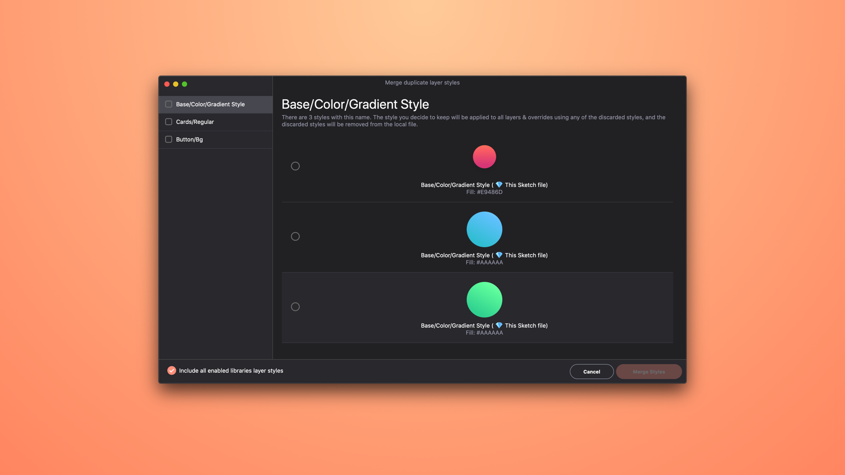This screenshot has height=475, width=845.
Task: Select radio button for green gradient style
Action: [x=295, y=307]
